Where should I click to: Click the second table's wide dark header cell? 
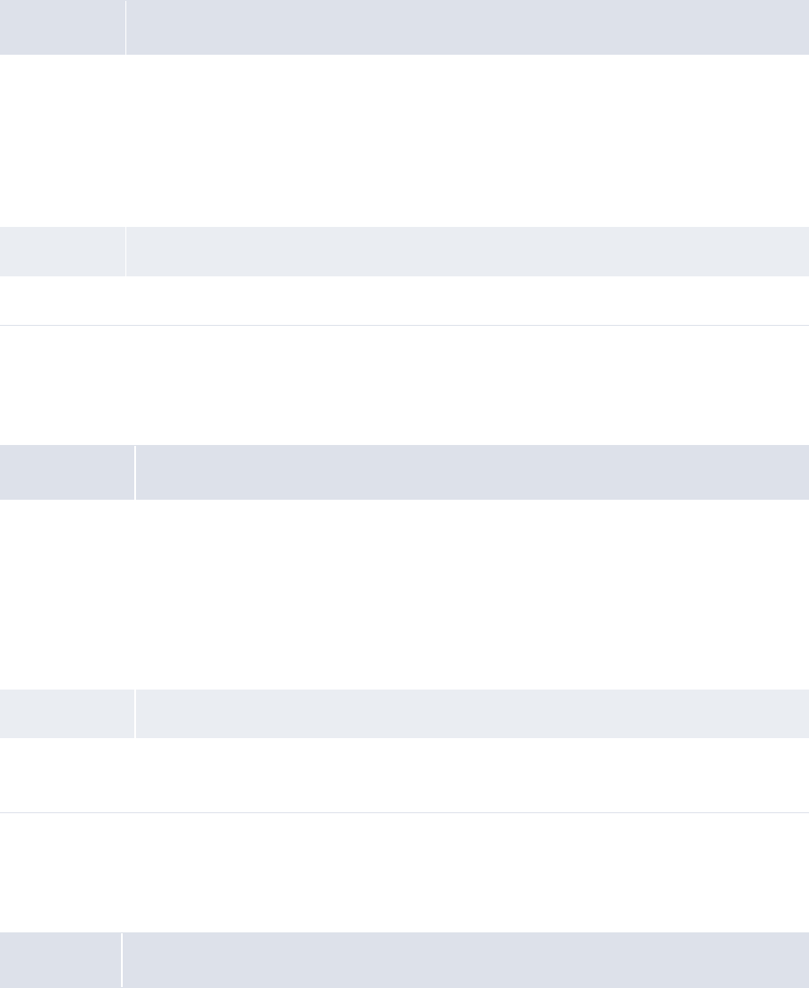coord(472,472)
